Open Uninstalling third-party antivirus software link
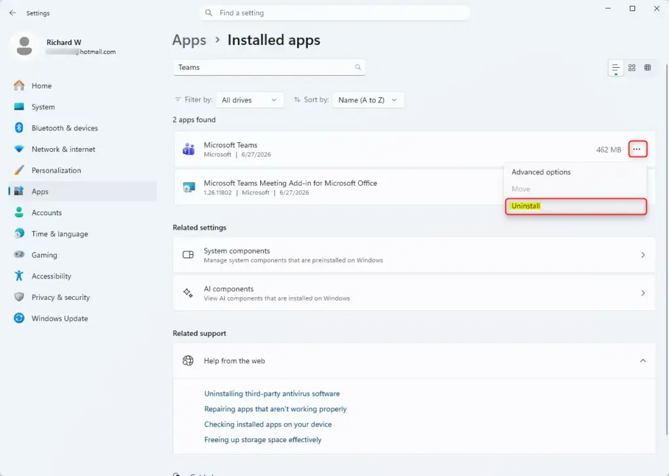 (x=272, y=394)
